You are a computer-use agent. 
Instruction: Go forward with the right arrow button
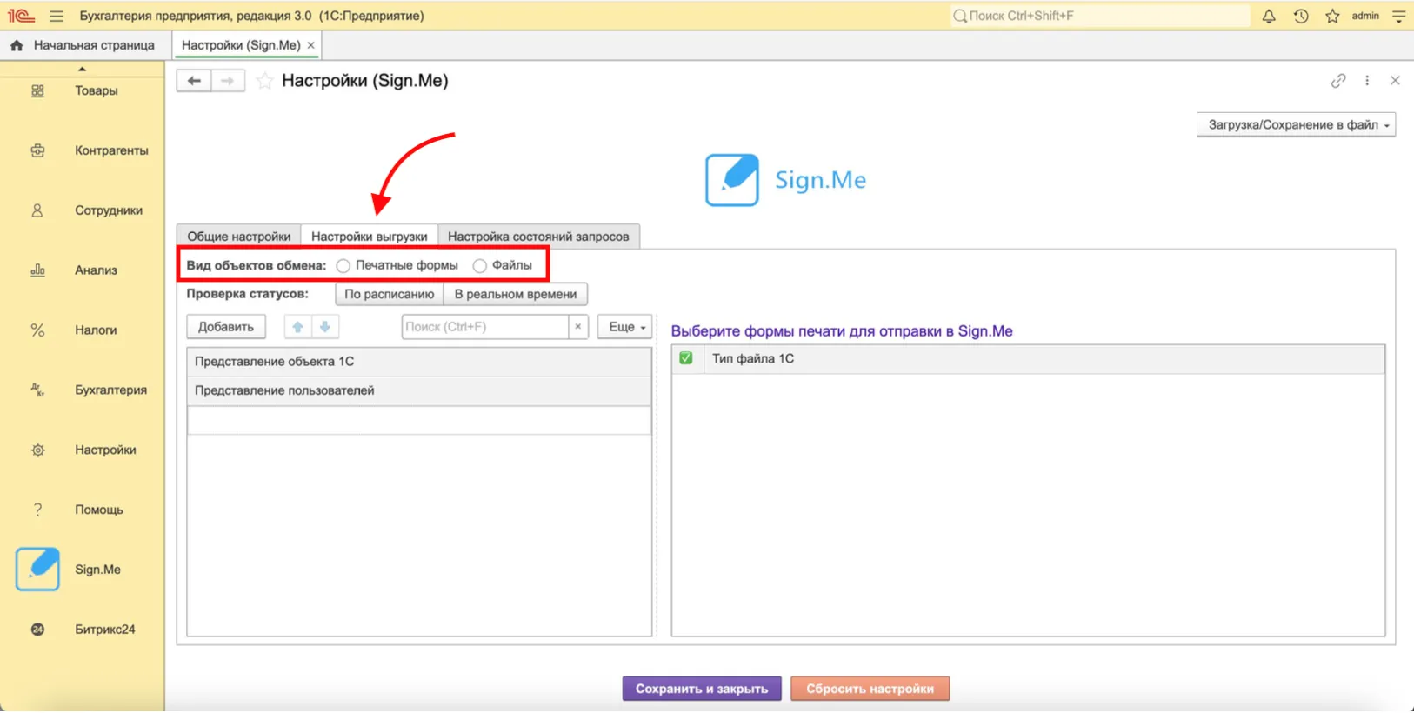pos(228,81)
